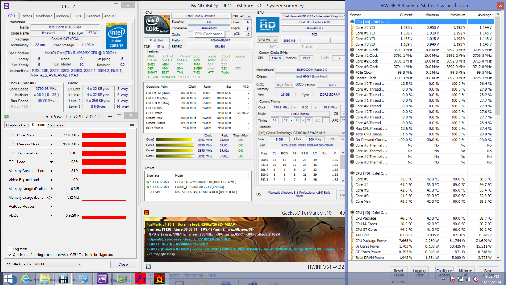Open the Memory tab in CPU-Z

coord(62,16)
